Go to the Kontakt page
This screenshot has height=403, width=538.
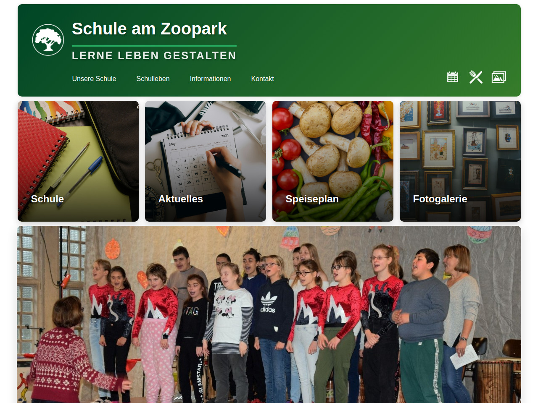click(263, 79)
